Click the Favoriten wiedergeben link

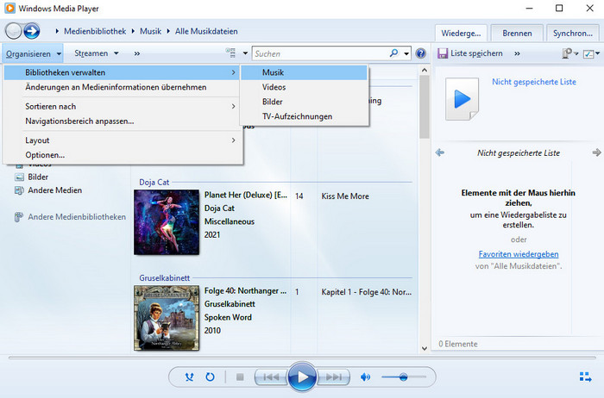coord(519,254)
